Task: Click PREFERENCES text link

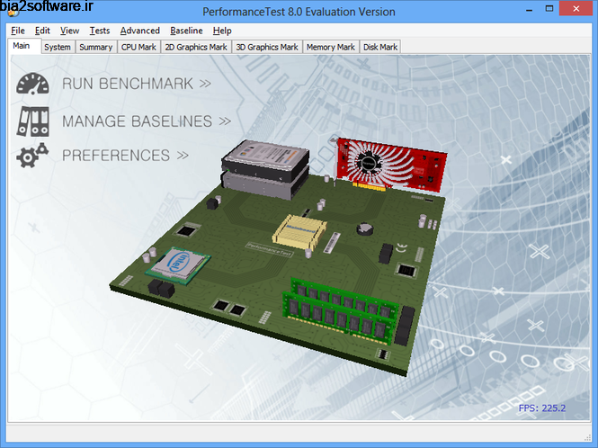Action: click(x=125, y=156)
